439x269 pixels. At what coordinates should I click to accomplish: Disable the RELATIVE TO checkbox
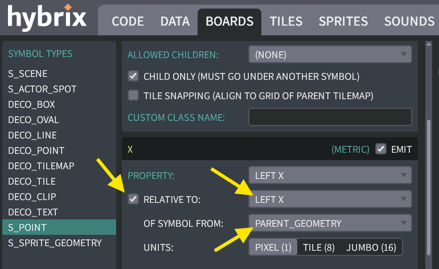[x=133, y=199]
